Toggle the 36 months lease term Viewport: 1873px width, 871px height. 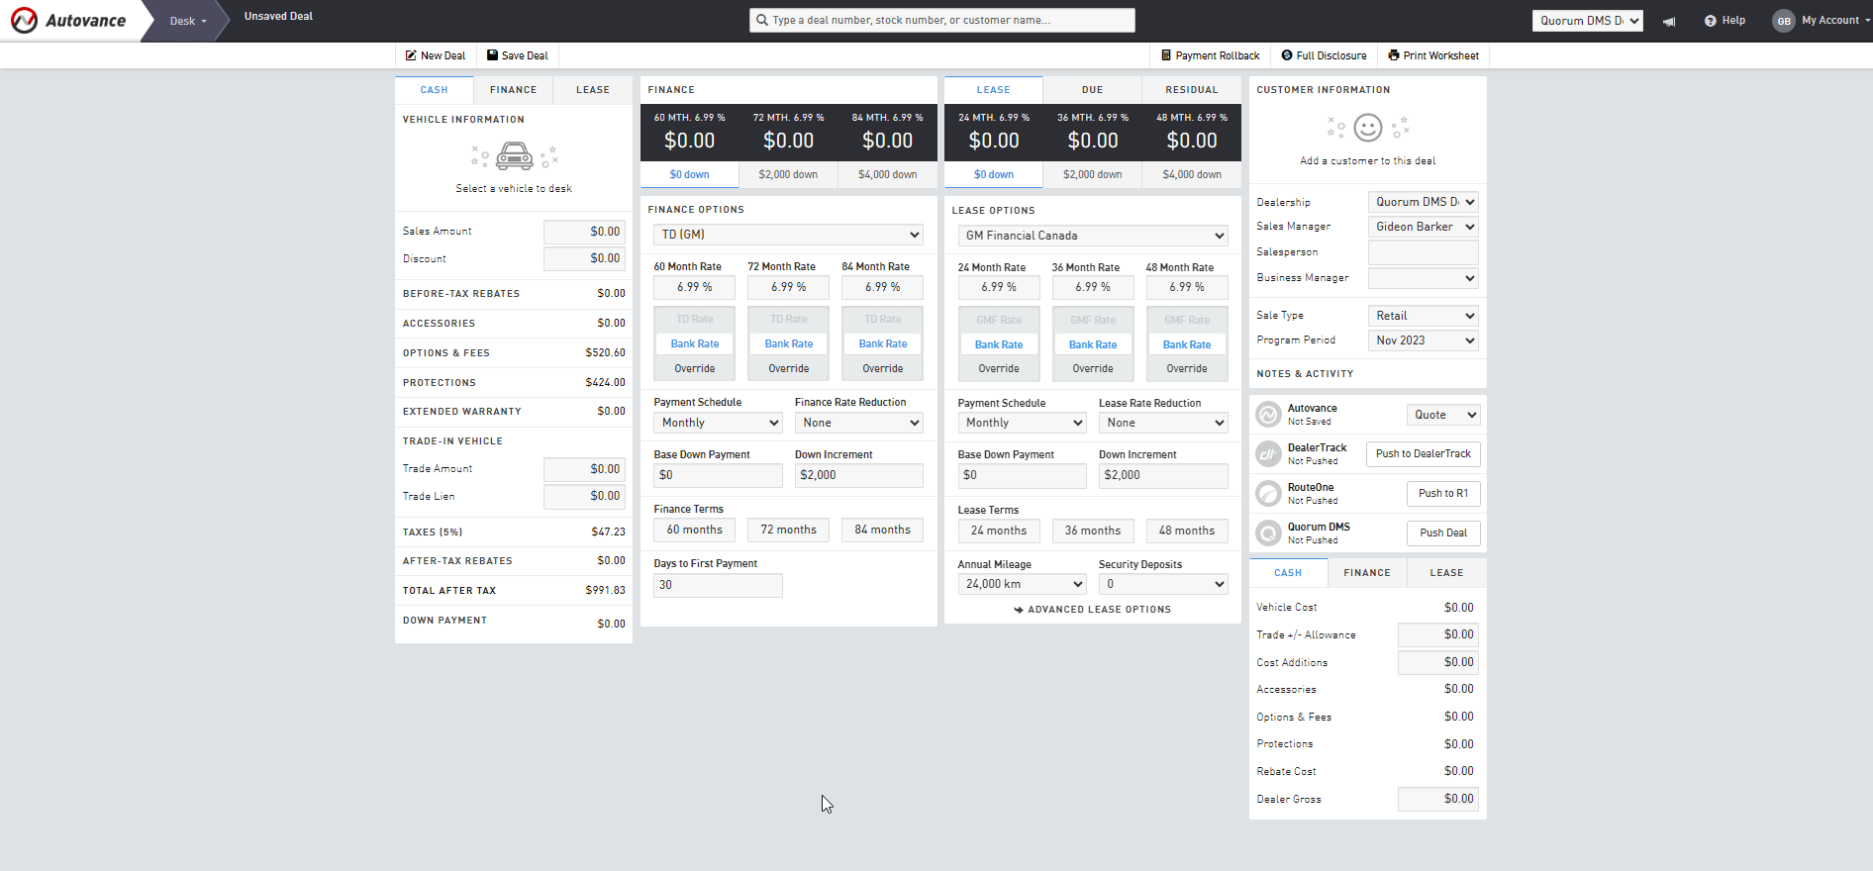[1093, 531]
